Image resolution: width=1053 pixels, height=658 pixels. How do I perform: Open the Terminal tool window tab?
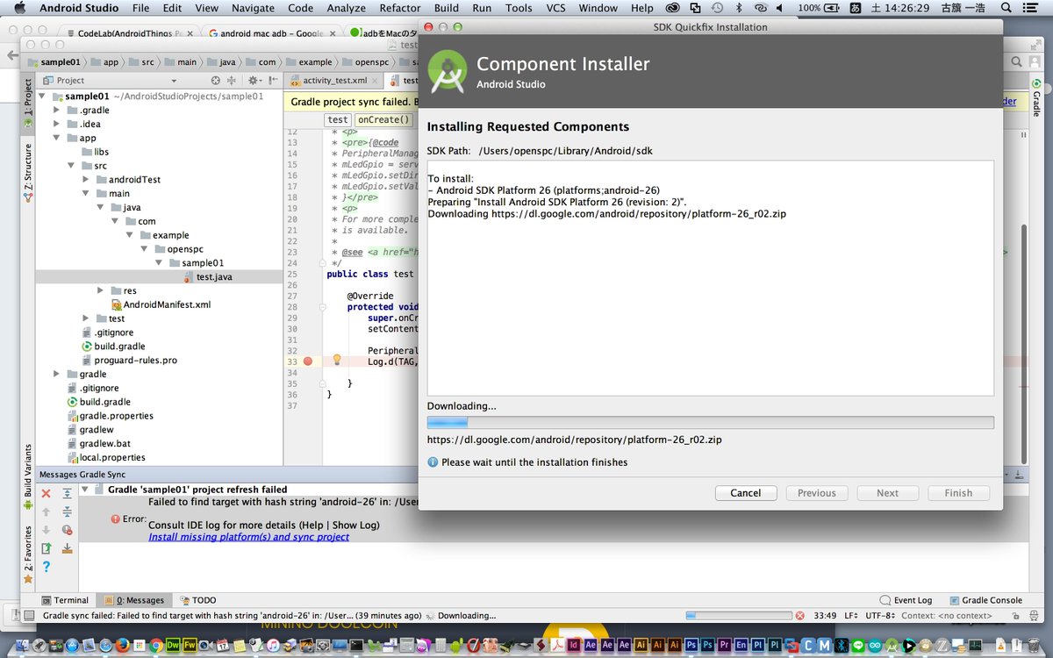coord(65,600)
